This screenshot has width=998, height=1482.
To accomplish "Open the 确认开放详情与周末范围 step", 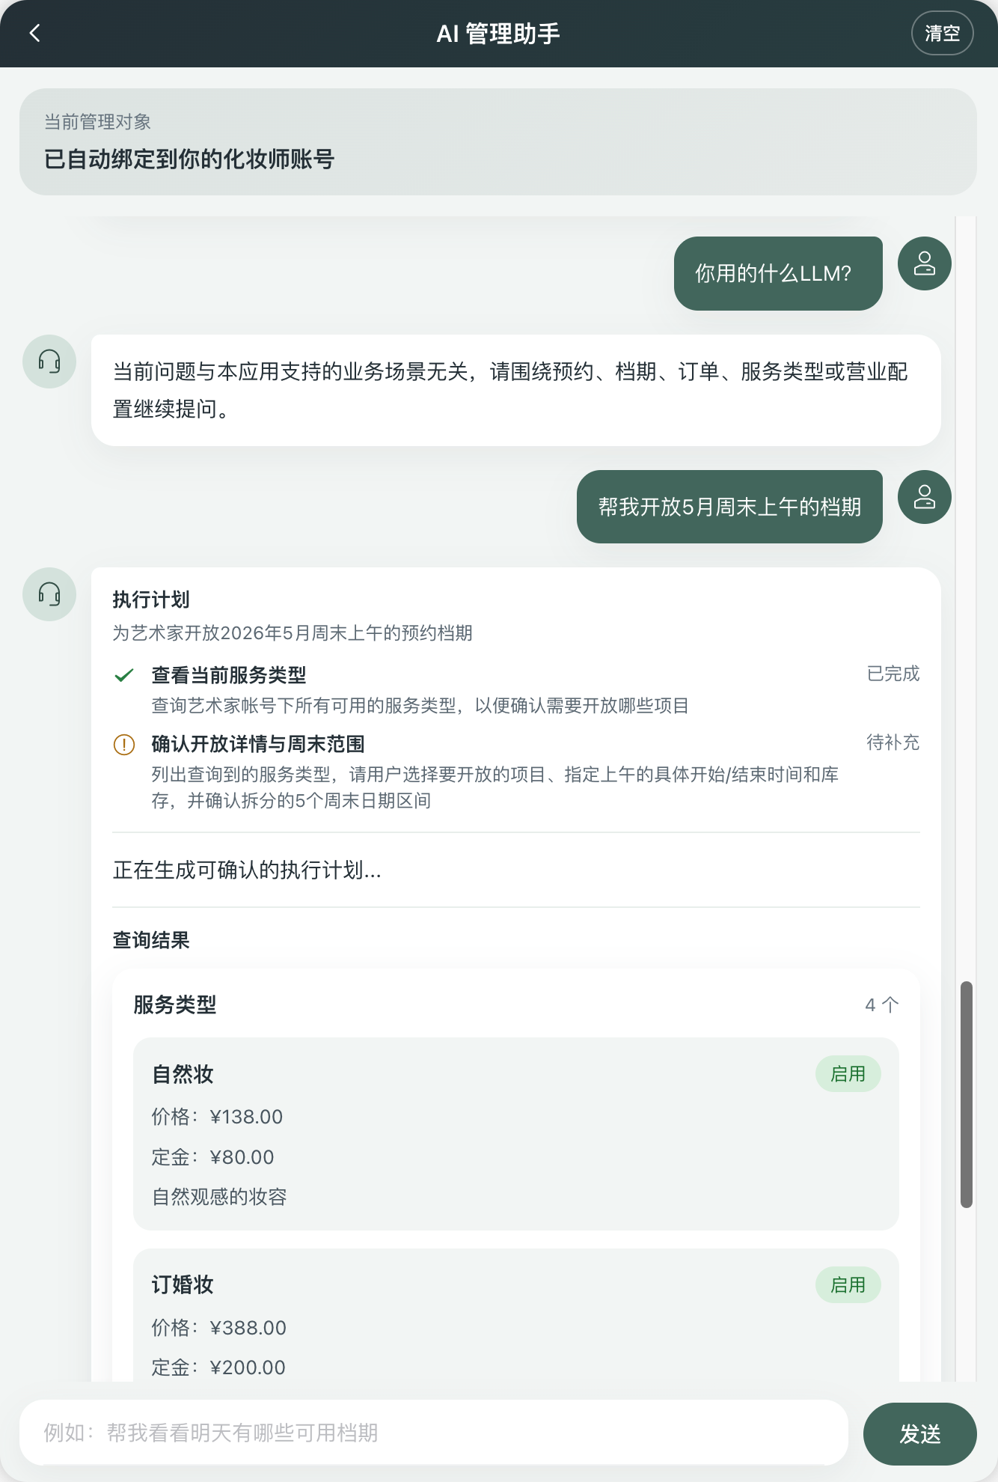I will (516, 772).
